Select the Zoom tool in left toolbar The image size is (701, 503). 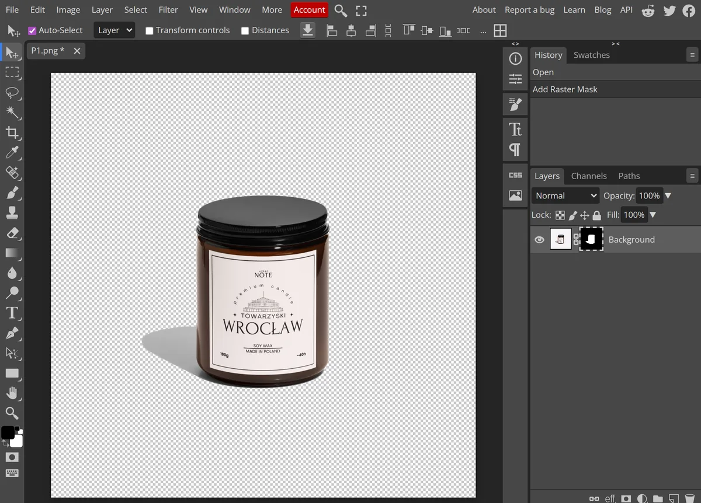[x=12, y=413]
